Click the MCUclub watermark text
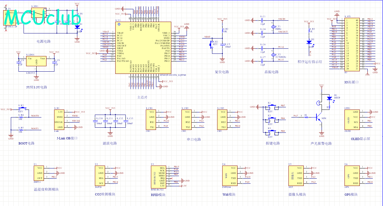 tap(40, 18)
